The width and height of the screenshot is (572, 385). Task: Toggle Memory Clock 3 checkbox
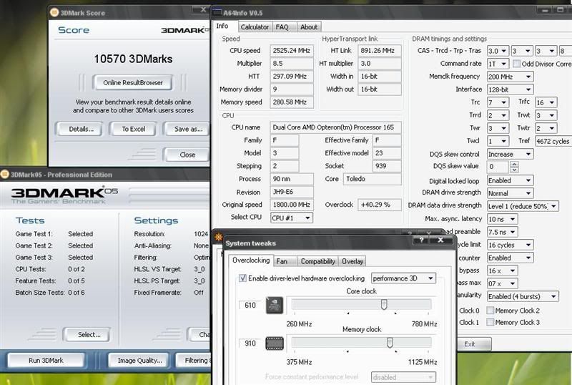point(490,322)
